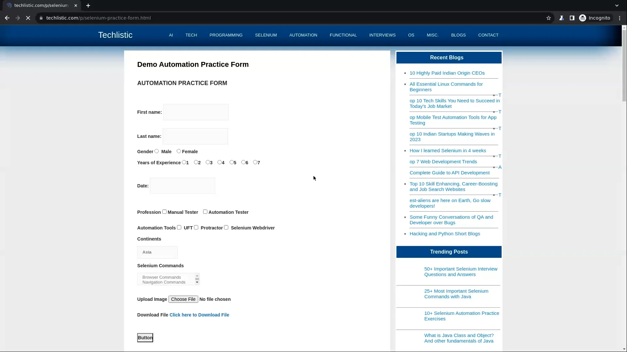Click the tab search chevron
The height and width of the screenshot is (352, 627).
coord(617,6)
